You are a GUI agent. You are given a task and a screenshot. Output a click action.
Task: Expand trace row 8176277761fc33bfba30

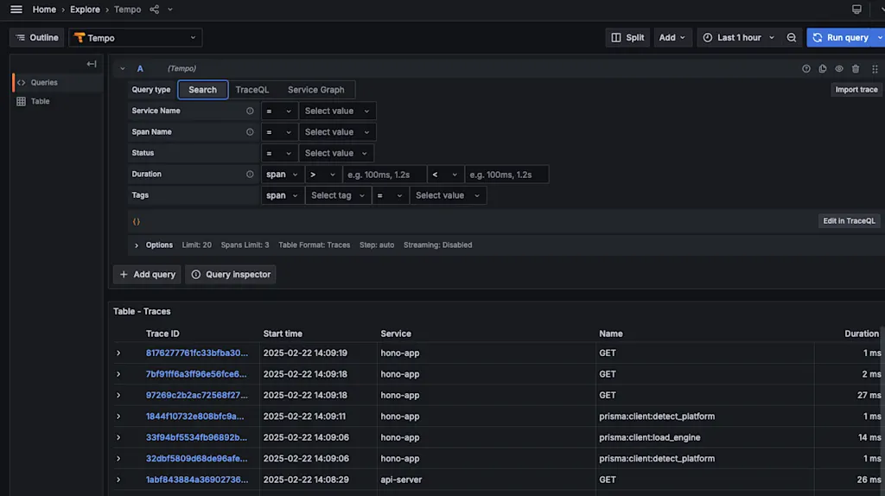118,353
